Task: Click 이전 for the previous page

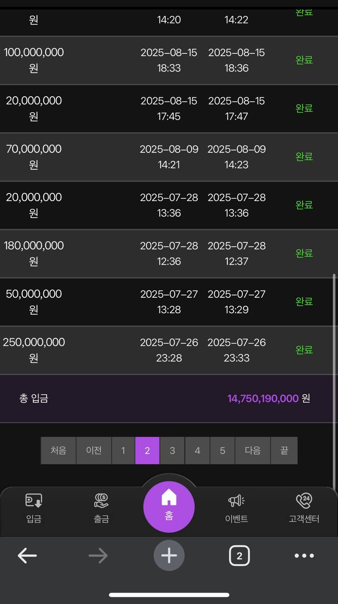Action: click(x=94, y=451)
